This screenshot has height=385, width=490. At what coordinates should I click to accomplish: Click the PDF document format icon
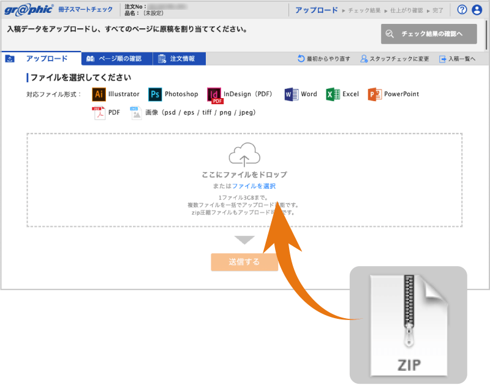tap(99, 113)
